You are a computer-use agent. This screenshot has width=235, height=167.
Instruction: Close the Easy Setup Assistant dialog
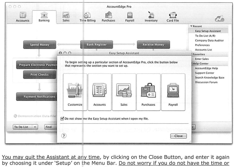click(179, 136)
